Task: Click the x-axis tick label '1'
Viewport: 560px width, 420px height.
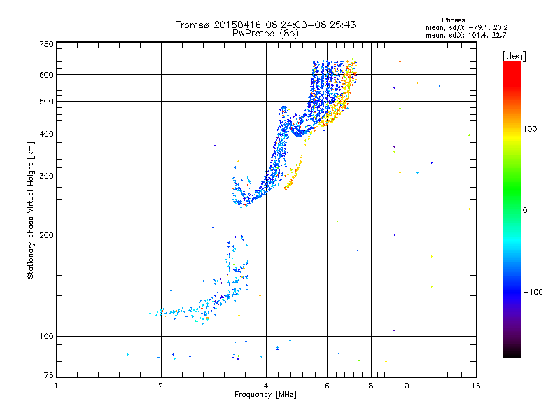Action: [56, 386]
